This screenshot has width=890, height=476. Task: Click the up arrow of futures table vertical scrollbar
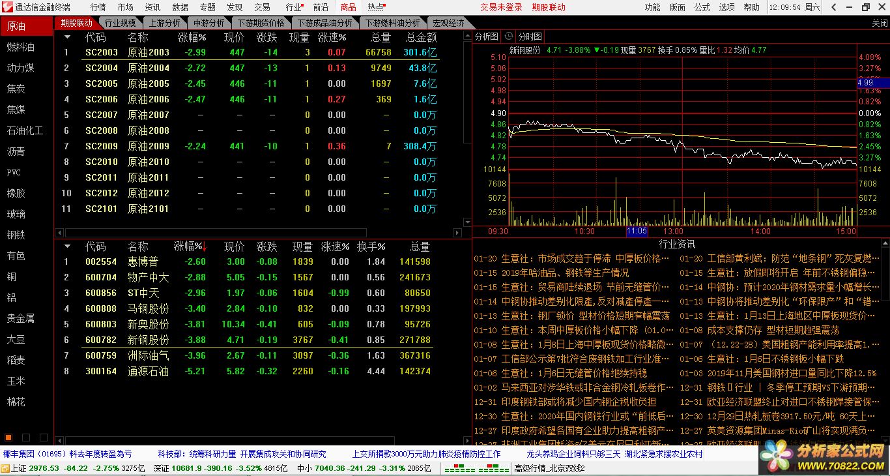click(x=467, y=37)
